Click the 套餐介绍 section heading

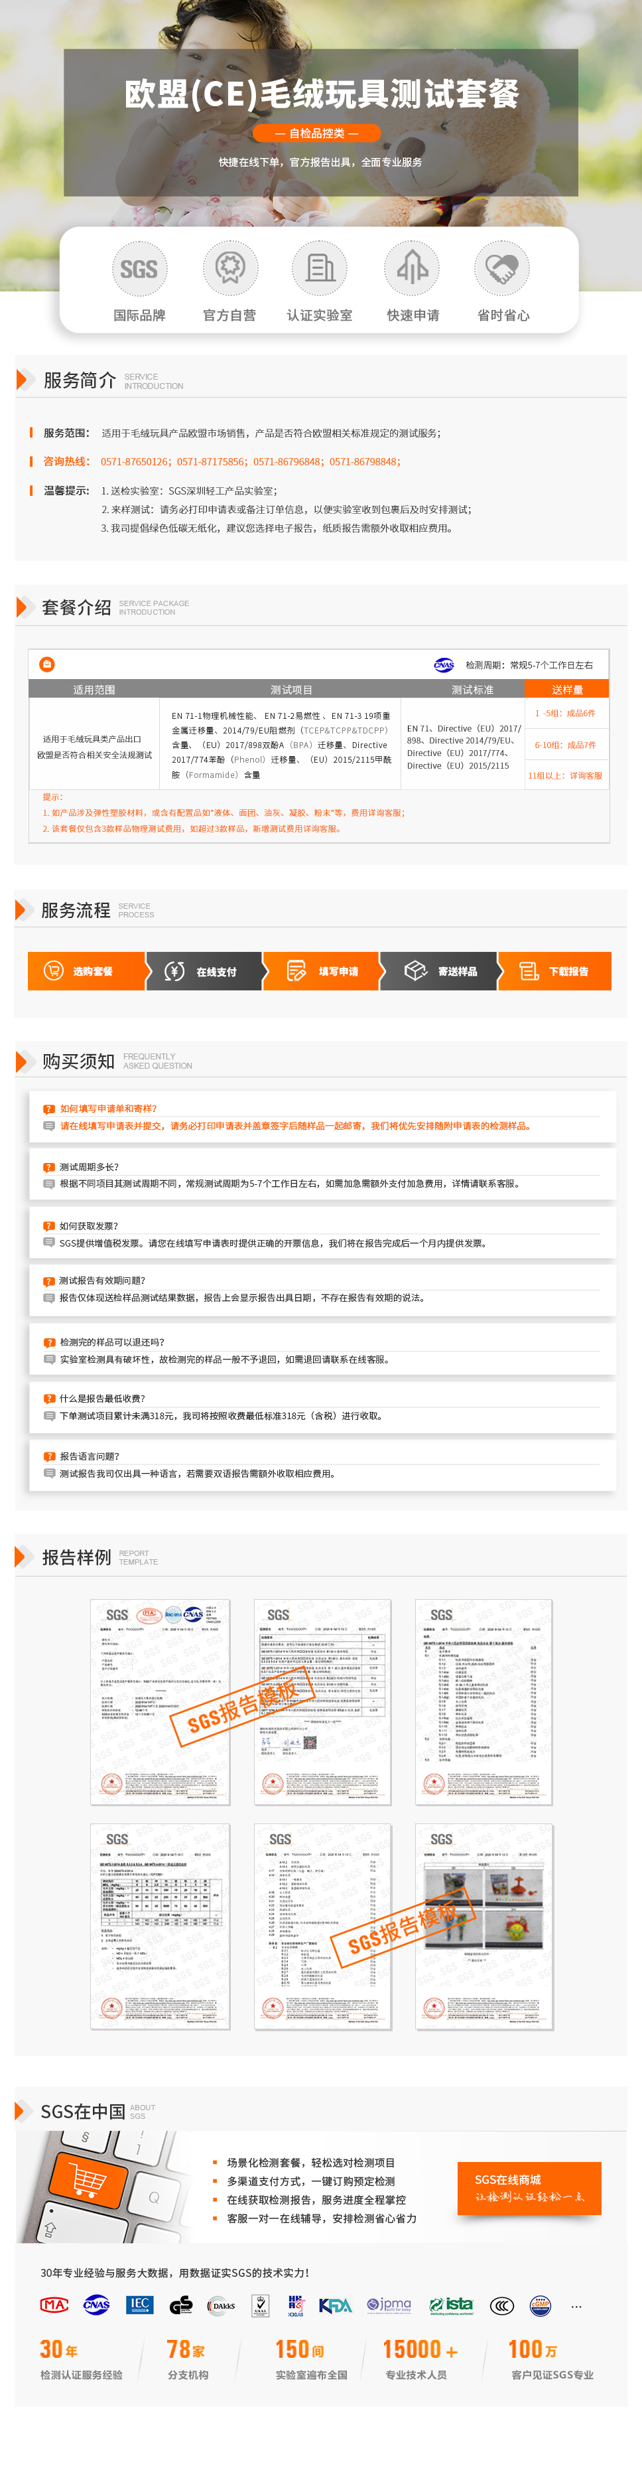[77, 607]
